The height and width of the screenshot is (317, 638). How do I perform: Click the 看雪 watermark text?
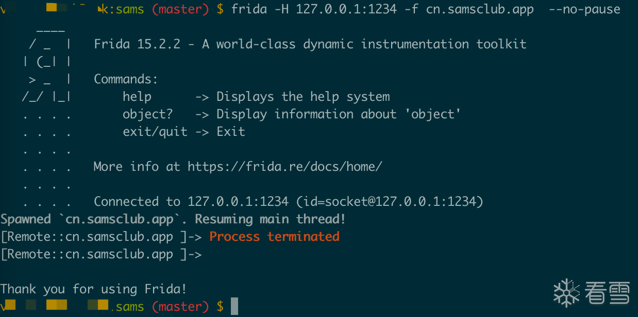pyautogui.click(x=608, y=293)
